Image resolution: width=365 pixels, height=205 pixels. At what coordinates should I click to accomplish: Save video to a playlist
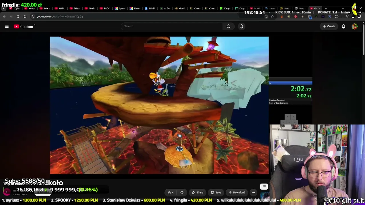216,193
